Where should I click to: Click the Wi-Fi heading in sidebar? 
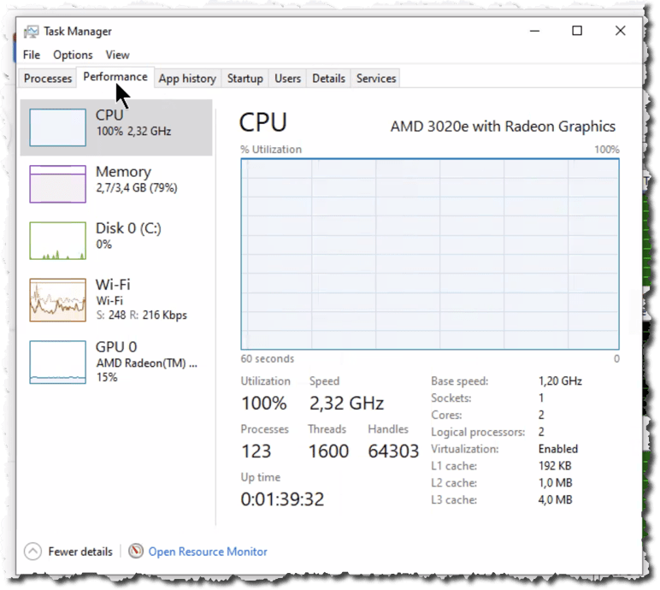click(x=113, y=285)
